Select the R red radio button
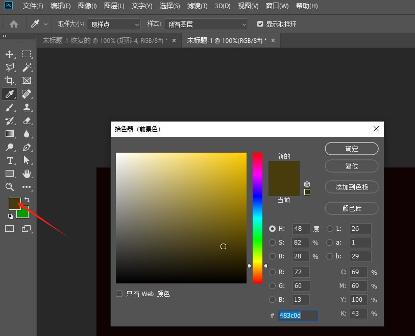The width and height of the screenshot is (415, 336). tap(272, 272)
